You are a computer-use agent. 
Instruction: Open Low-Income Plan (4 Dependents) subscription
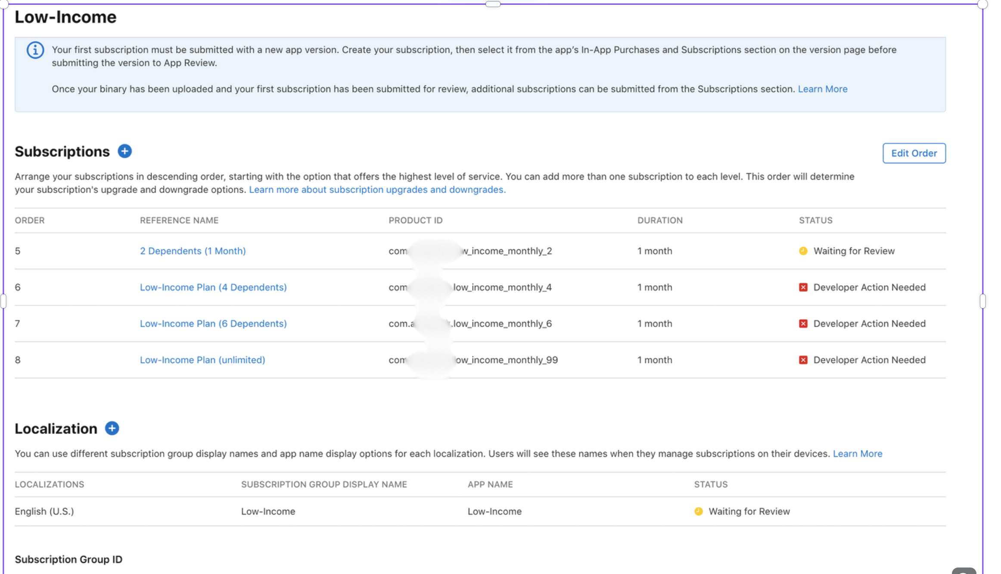click(213, 287)
